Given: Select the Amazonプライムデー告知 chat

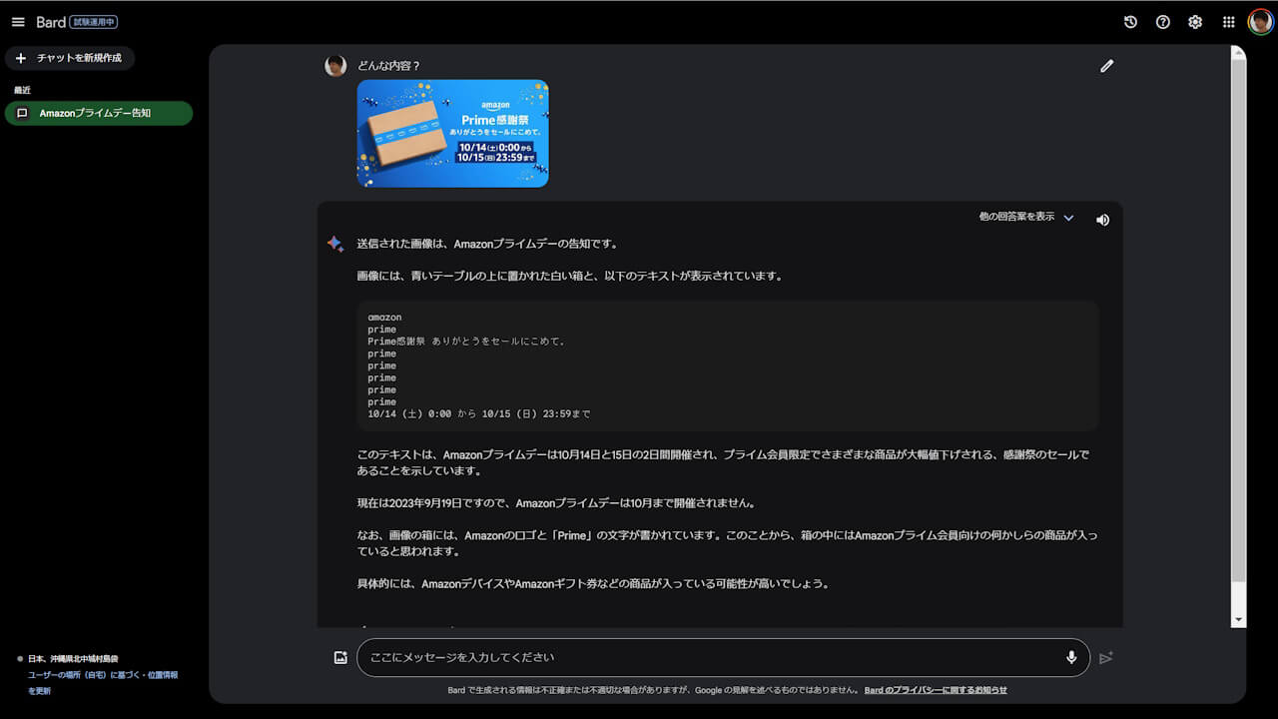Looking at the screenshot, I should point(98,113).
